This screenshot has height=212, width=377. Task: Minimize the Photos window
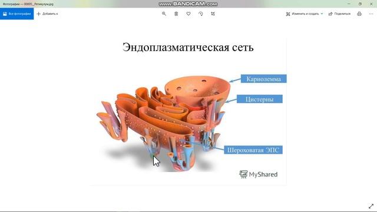349,4
